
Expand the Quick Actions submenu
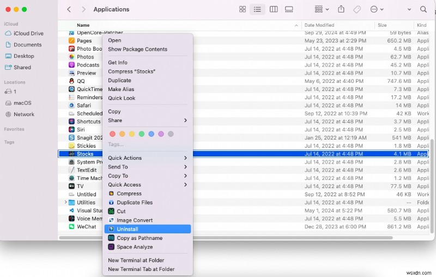coord(148,158)
